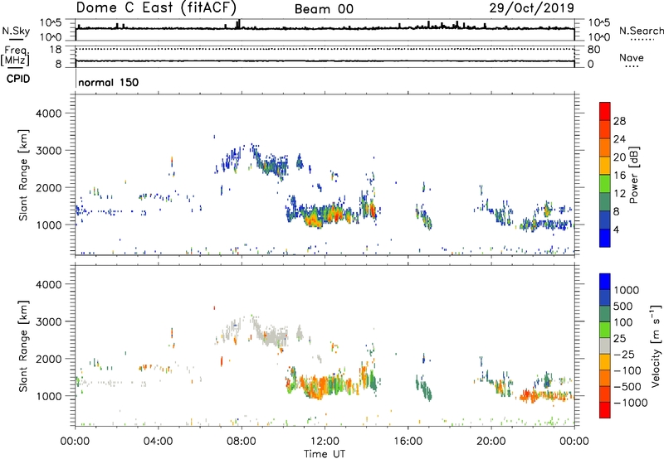Click the '1000' Velocity scale value

click(627, 290)
